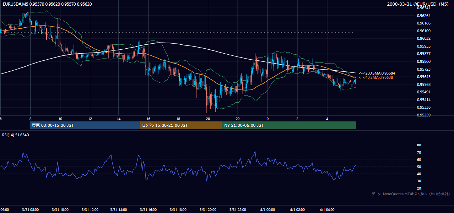This screenshot has width=454, height=213.
Task: Click price axis value 0.95336
Action: 423,107
